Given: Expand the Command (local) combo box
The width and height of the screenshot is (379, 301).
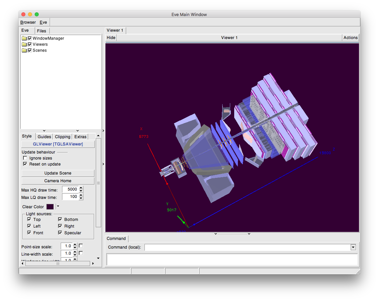Looking at the screenshot, I should [353, 247].
